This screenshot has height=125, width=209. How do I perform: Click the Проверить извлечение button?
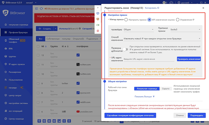pyautogui.click(x=189, y=59)
